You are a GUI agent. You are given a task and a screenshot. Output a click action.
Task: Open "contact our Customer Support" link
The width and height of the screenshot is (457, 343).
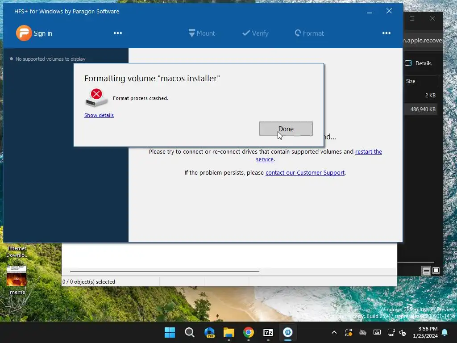tap(305, 173)
